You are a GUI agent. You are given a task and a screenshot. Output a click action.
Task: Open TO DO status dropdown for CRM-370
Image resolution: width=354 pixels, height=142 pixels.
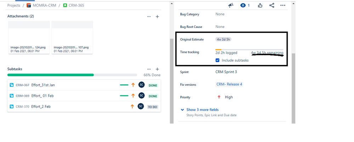click(153, 107)
